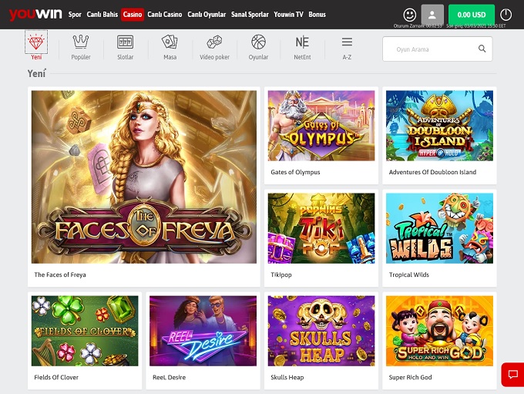Launch the Gates of Olympus game
Image resolution: width=524 pixels, height=394 pixels.
pos(321,126)
